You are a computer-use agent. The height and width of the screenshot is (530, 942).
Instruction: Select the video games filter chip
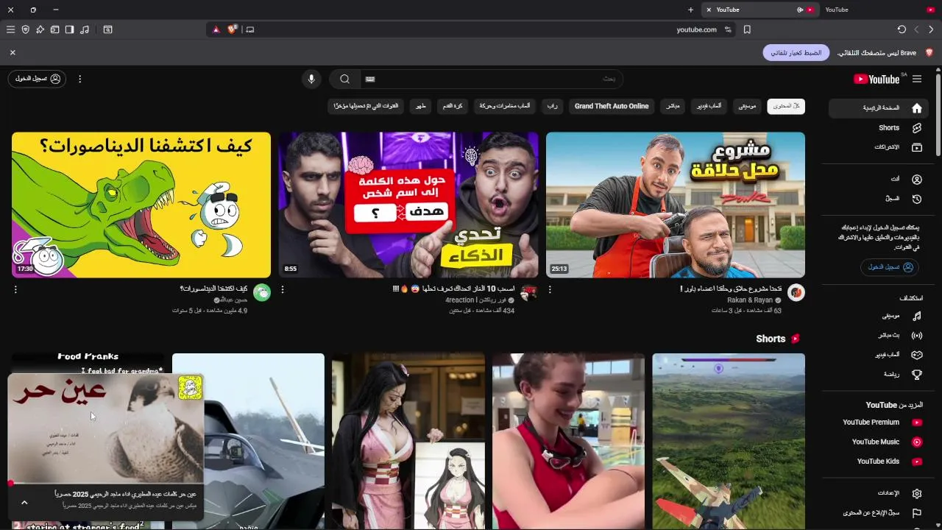[709, 106]
